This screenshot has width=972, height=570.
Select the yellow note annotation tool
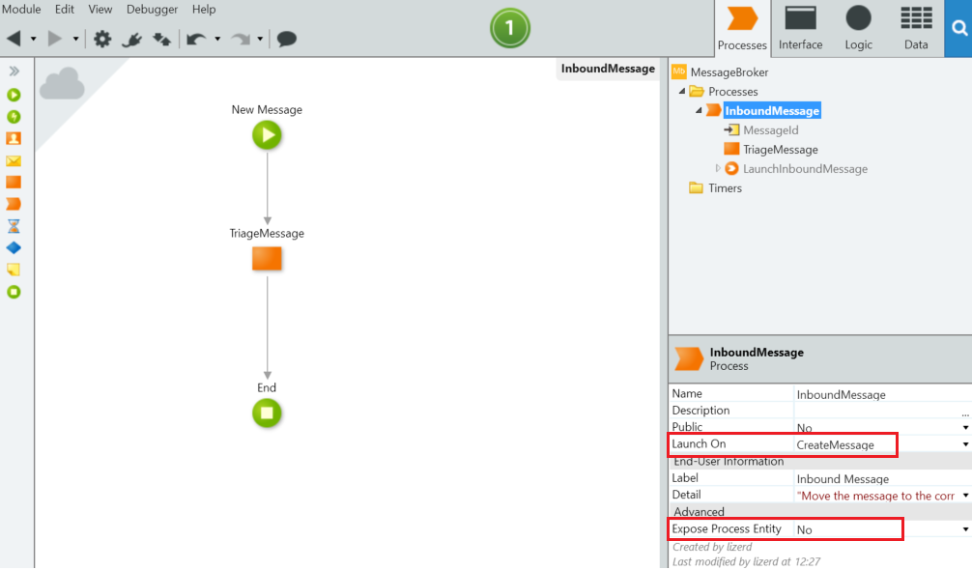[x=14, y=269]
